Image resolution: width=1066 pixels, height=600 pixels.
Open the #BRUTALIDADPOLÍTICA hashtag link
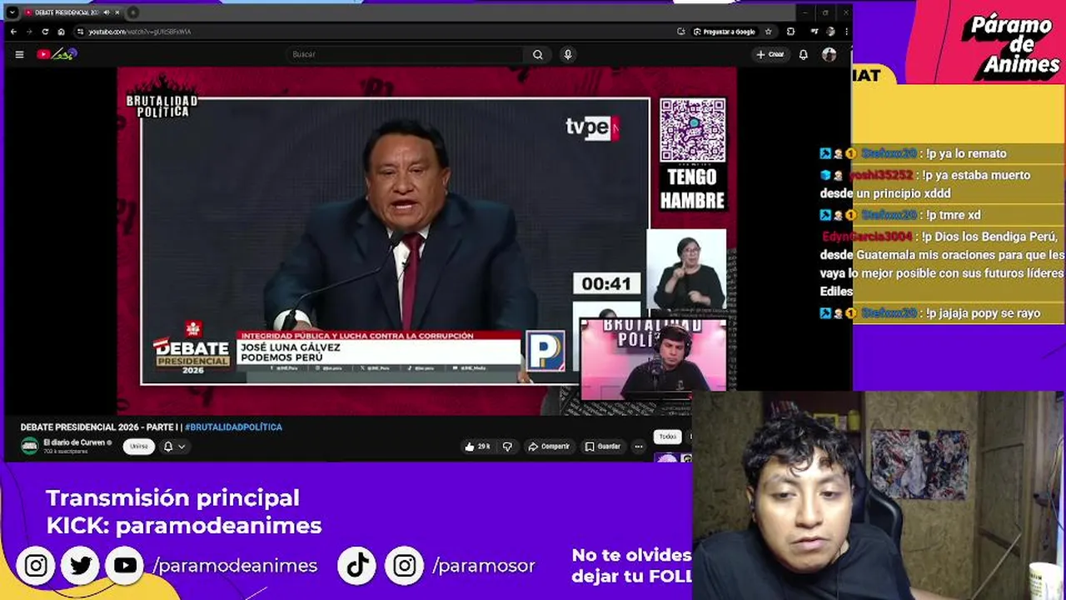click(x=233, y=427)
